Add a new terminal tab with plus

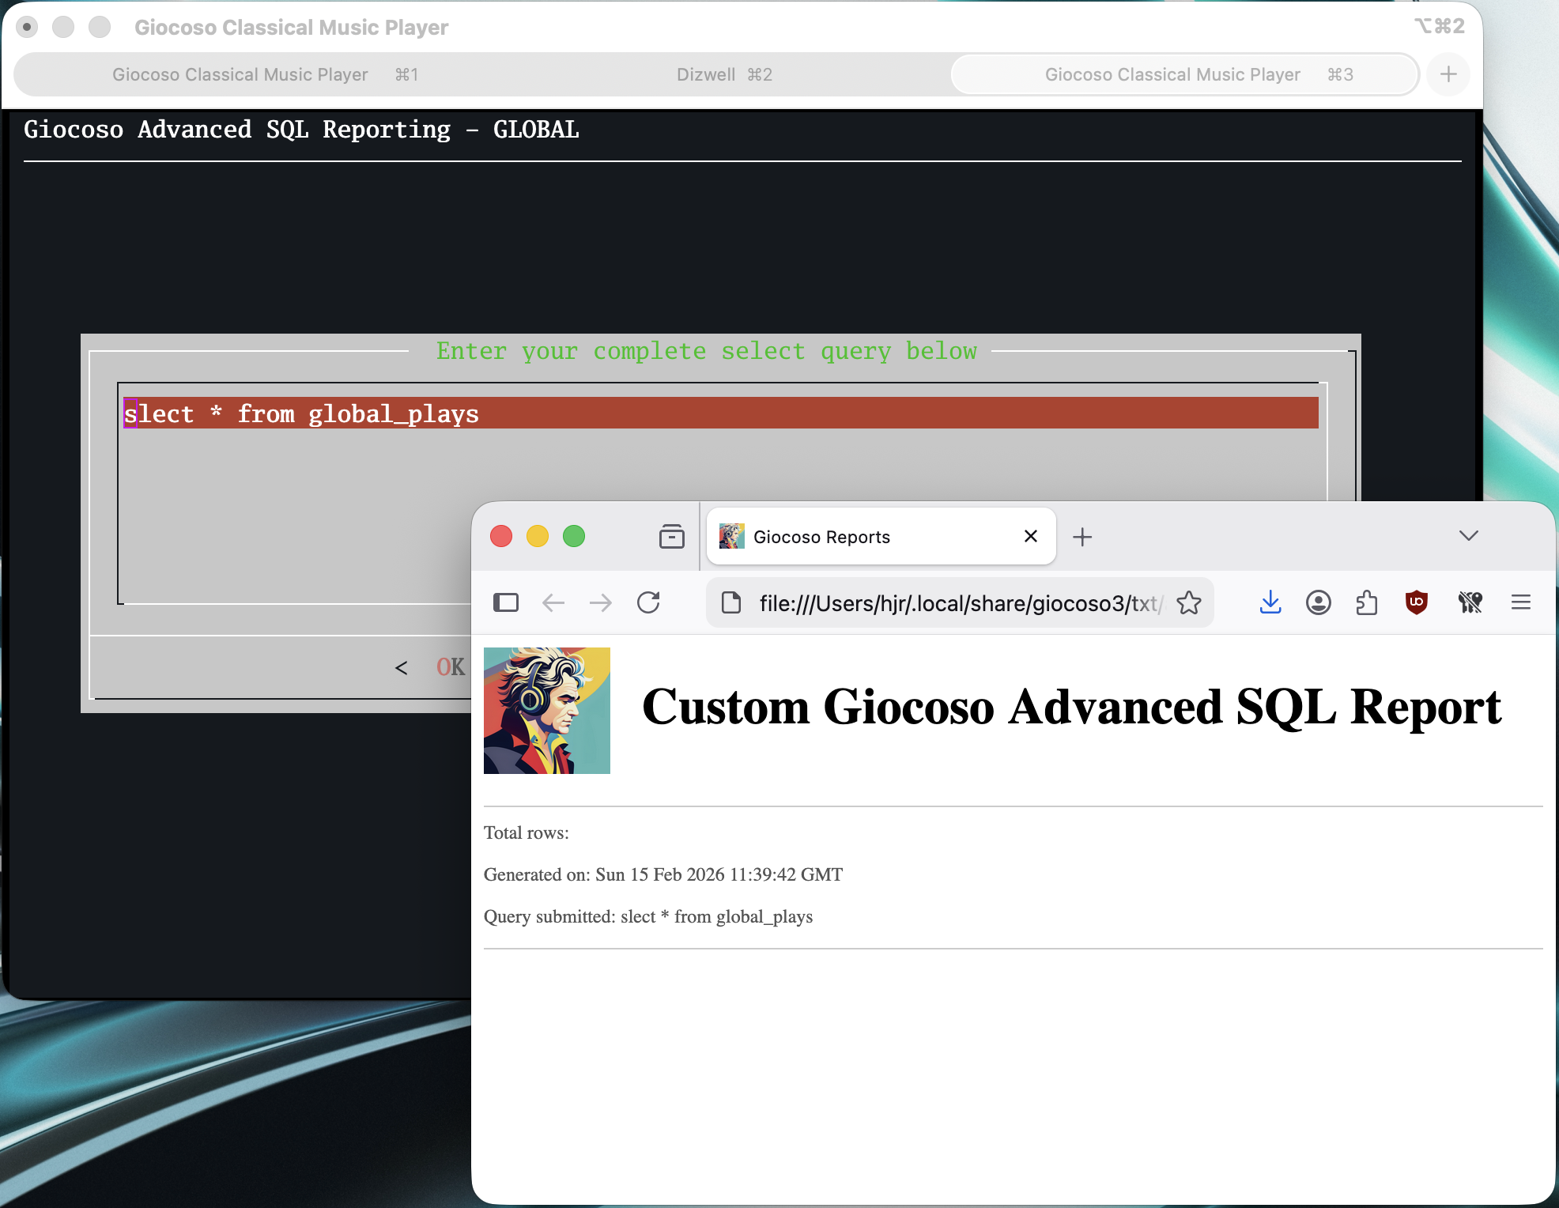pos(1448,74)
